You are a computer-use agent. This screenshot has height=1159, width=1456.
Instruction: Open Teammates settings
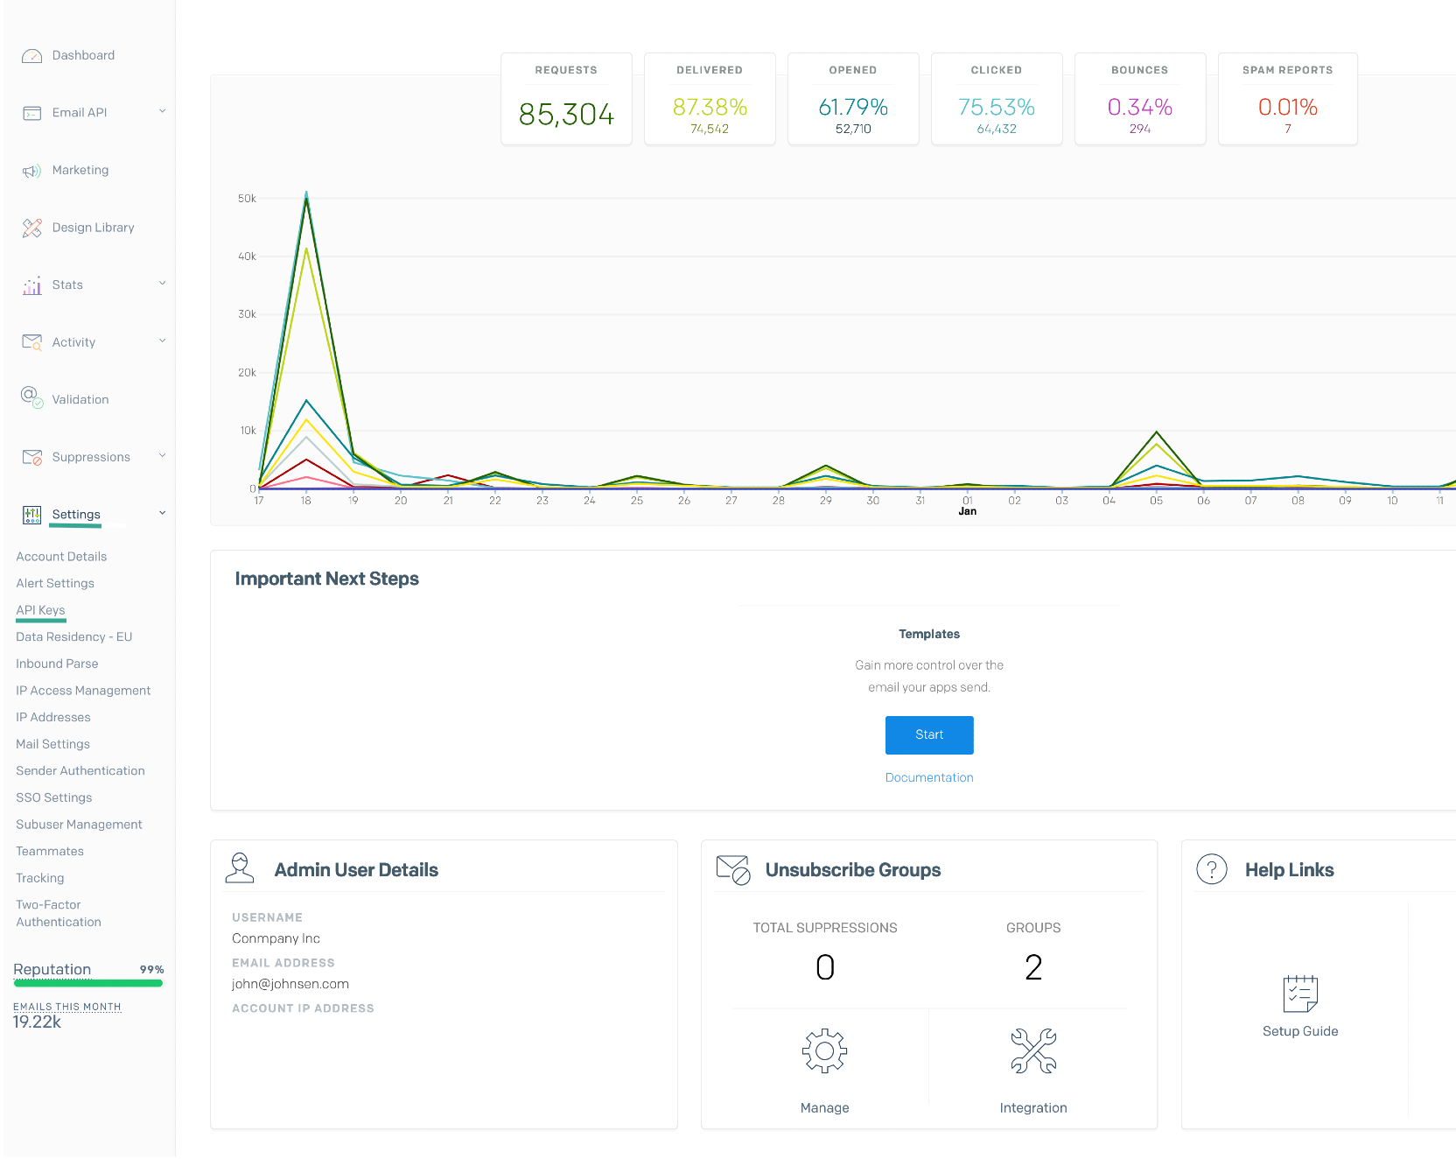click(50, 851)
